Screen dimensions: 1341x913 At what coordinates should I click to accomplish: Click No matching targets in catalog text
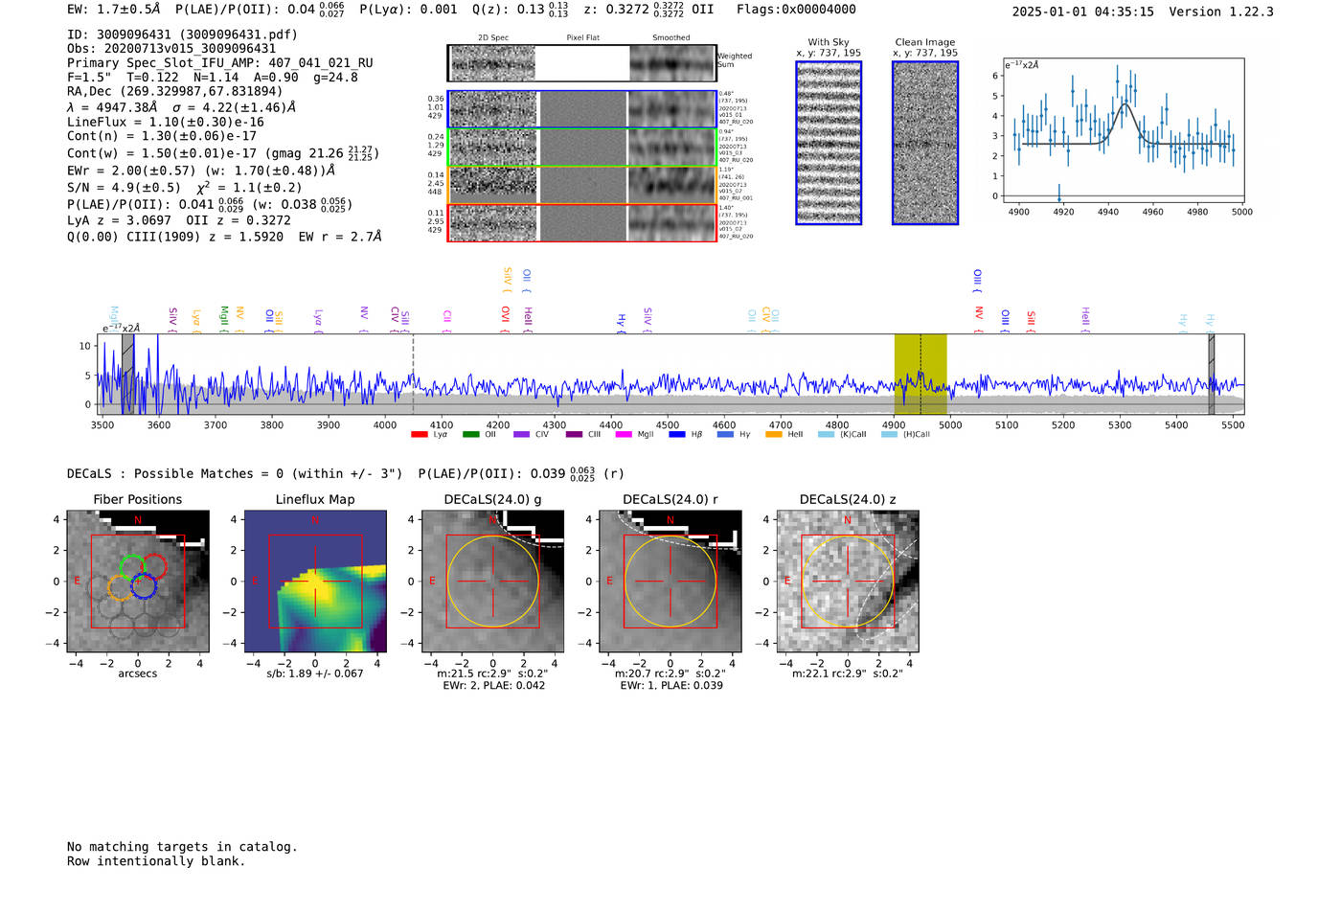point(182,847)
